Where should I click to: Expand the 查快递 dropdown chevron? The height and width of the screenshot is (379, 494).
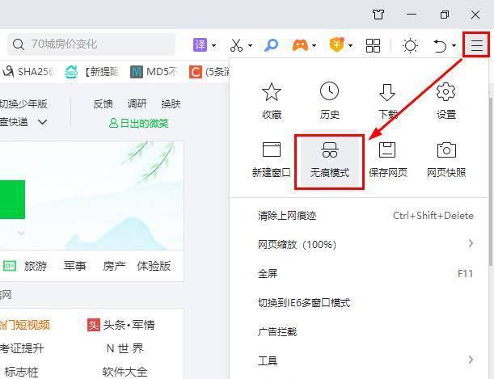[x=42, y=122]
